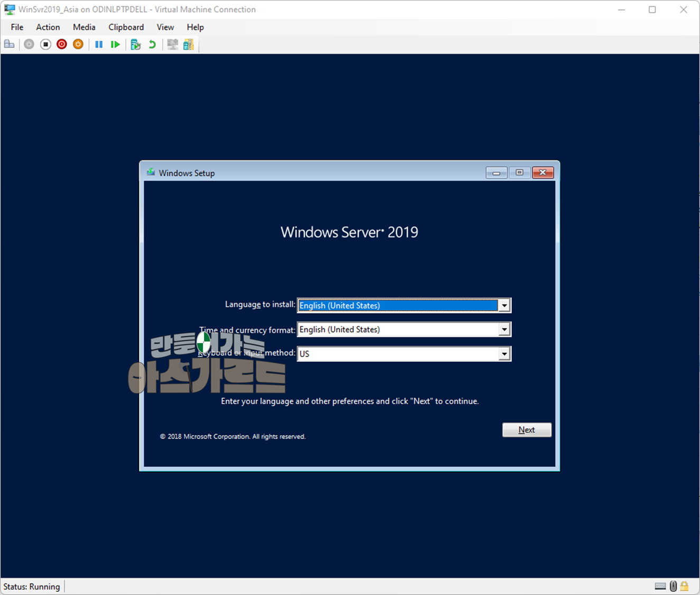Image resolution: width=700 pixels, height=595 pixels.
Task: Click the red Shut Down icon
Action: pyautogui.click(x=62, y=44)
